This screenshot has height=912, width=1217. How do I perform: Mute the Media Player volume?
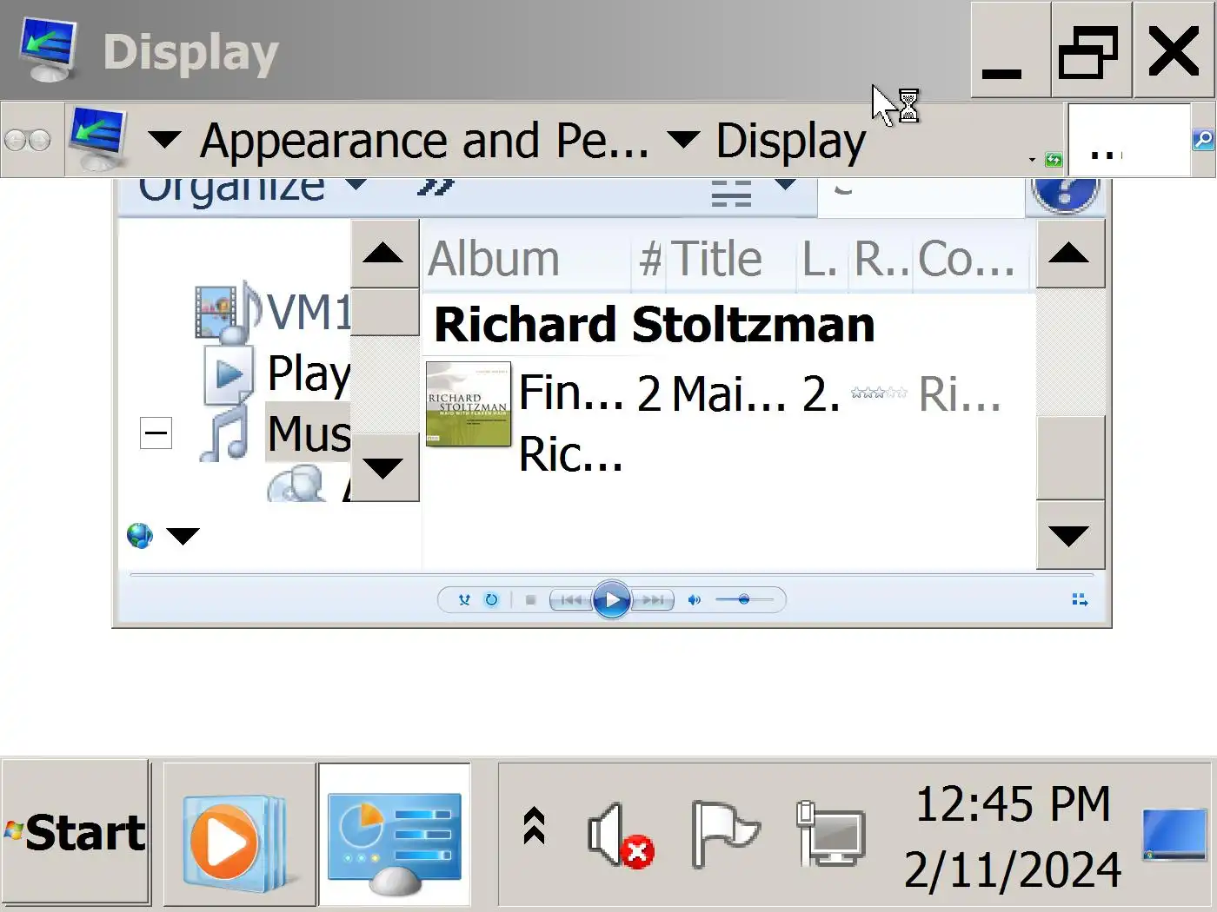694,599
